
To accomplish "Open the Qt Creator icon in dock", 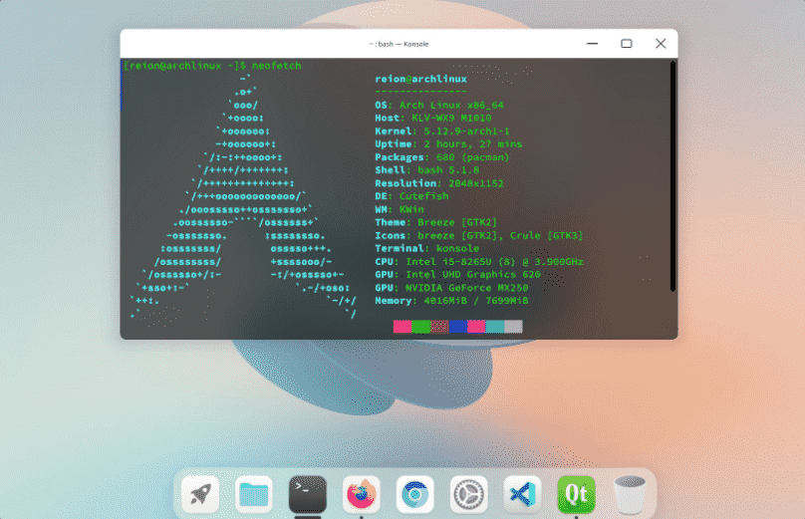I will click(x=577, y=494).
